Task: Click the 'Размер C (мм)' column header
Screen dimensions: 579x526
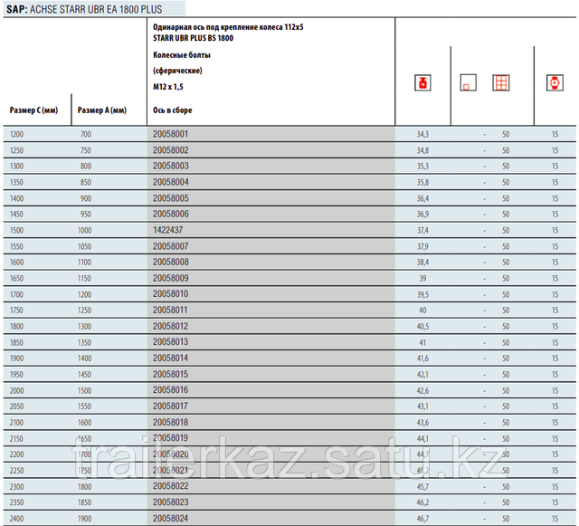Action: coord(33,110)
